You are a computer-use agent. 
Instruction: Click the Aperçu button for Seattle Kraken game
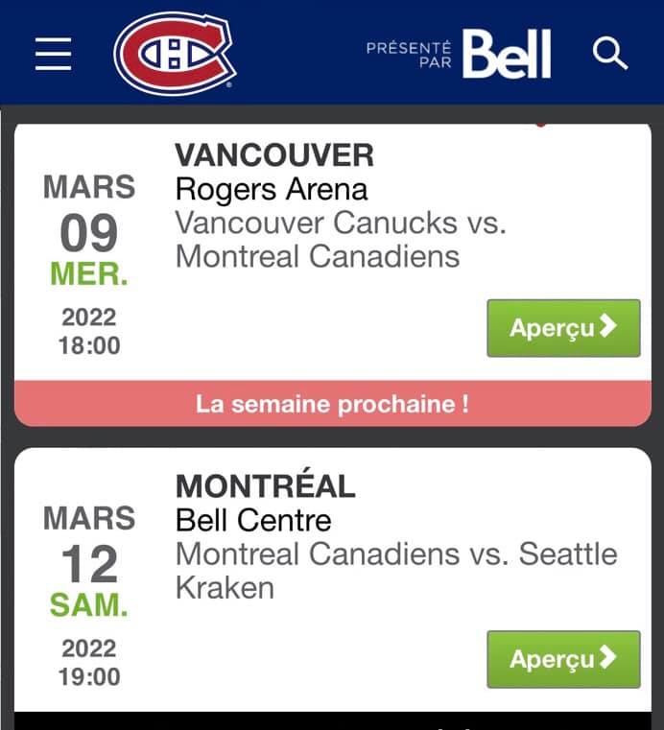(x=563, y=659)
